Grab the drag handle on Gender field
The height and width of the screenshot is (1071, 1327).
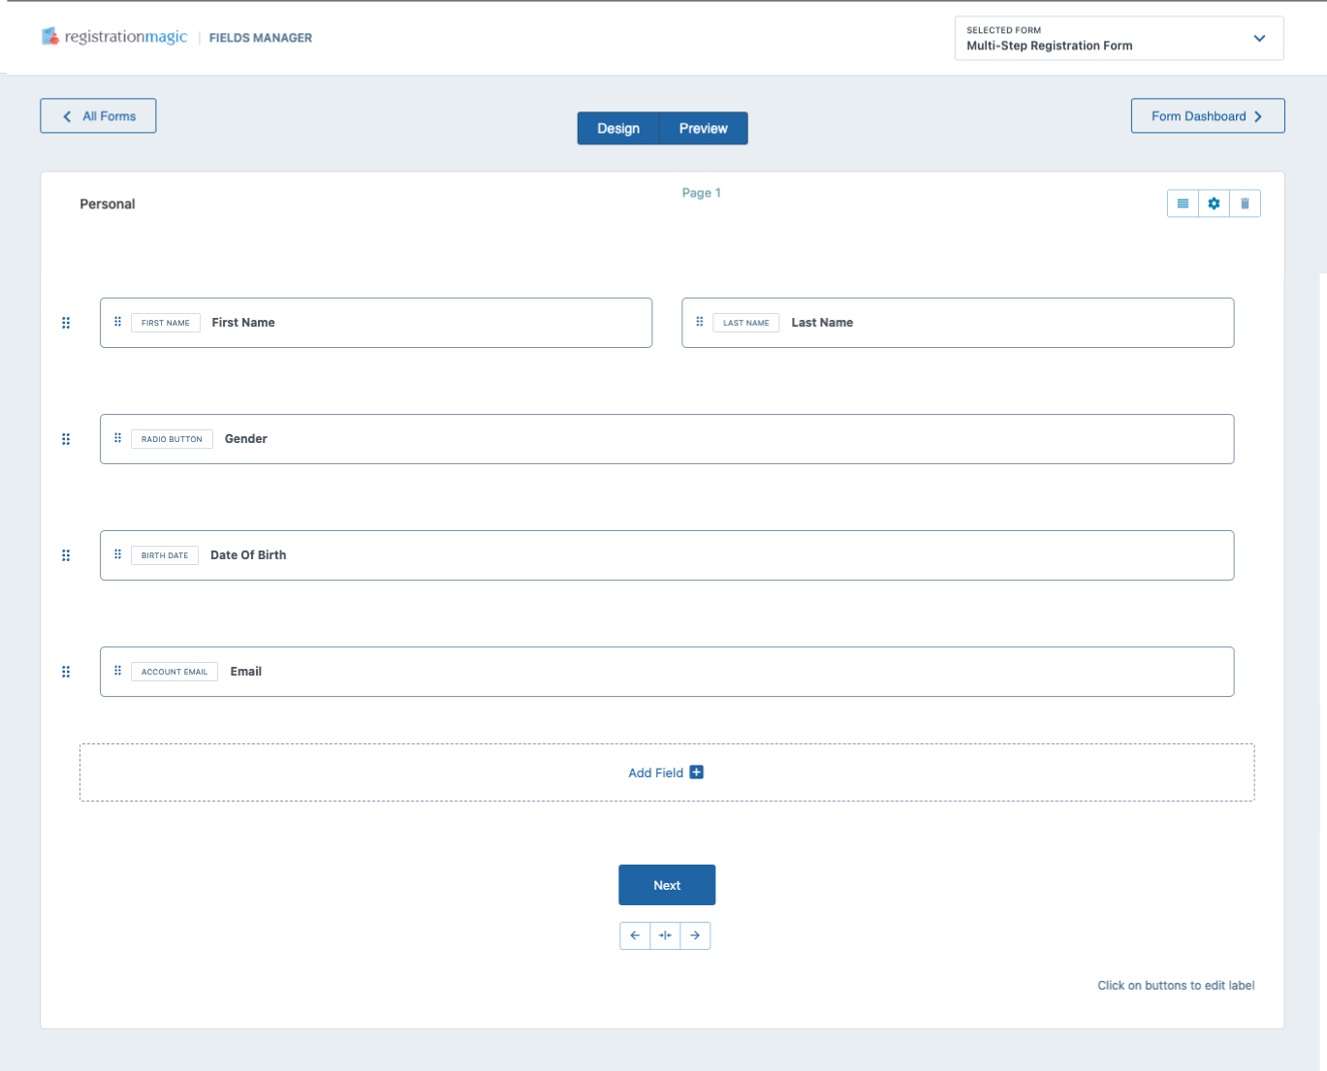click(x=117, y=438)
